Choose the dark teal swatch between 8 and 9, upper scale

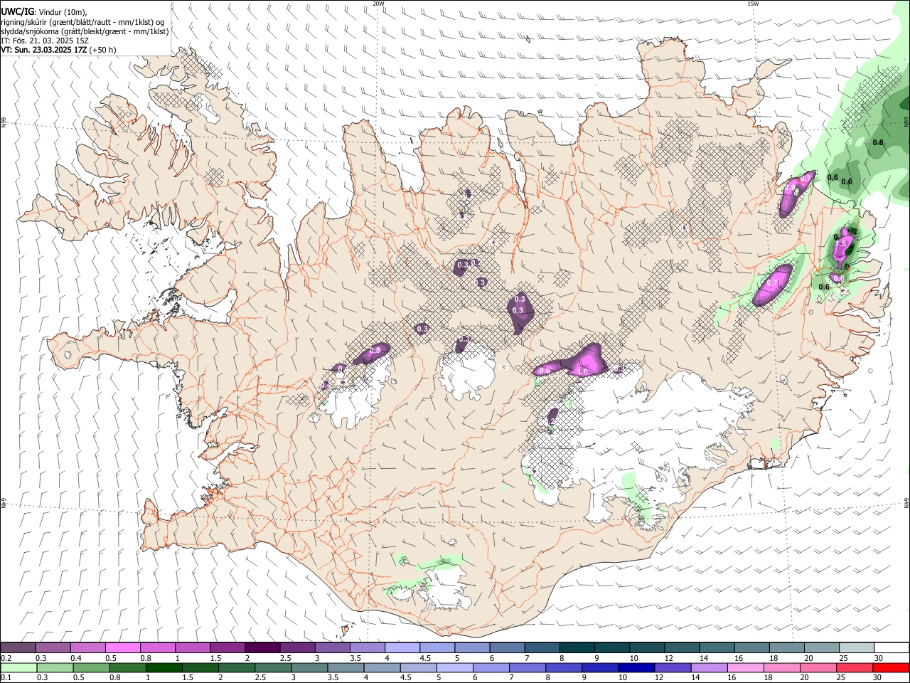576,647
